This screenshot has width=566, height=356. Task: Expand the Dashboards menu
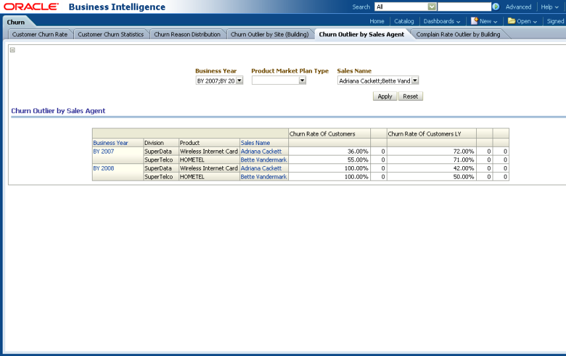442,21
